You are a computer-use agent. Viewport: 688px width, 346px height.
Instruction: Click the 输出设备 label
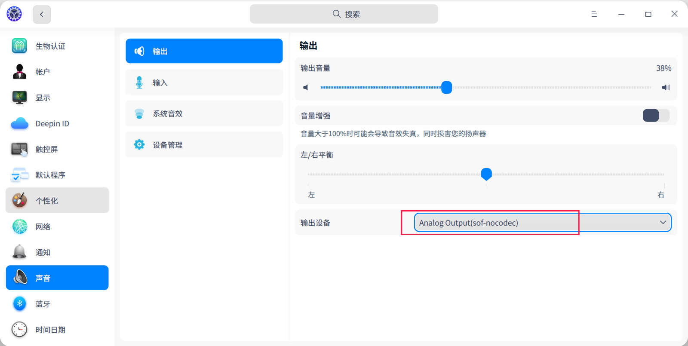pos(316,223)
